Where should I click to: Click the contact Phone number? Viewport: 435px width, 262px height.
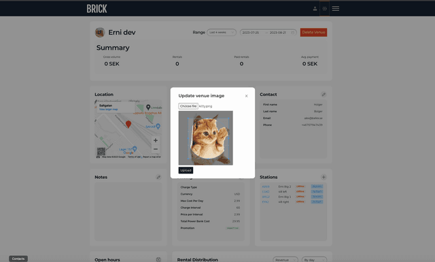coord(312,125)
